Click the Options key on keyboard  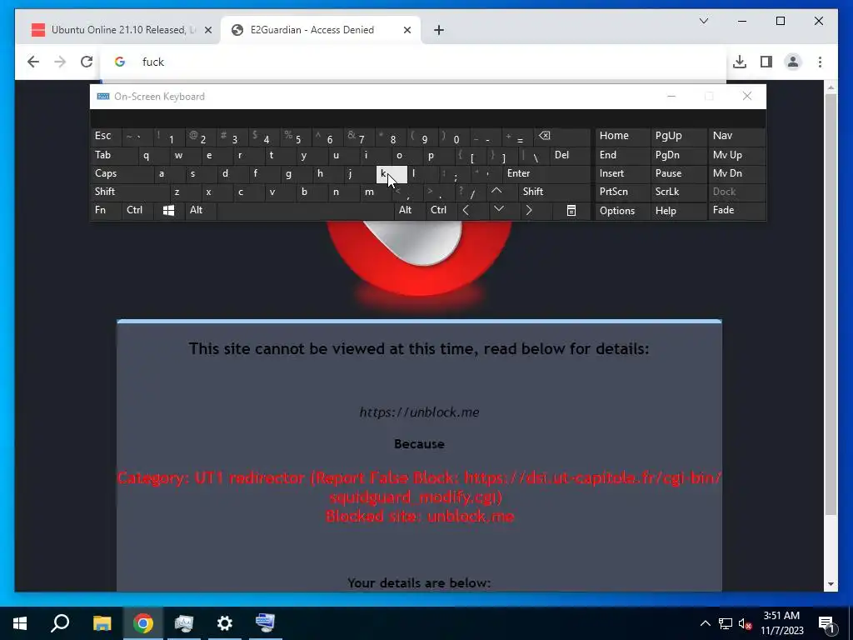[x=623, y=211]
